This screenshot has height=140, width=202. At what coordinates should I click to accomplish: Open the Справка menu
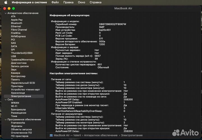95,2
